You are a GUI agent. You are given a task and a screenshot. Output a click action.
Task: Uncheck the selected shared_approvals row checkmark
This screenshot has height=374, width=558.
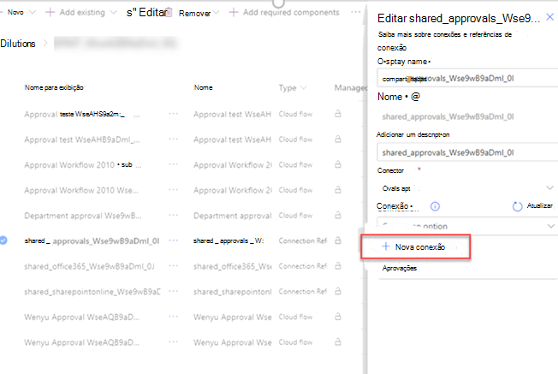(3, 240)
